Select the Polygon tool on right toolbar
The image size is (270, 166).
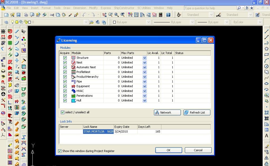(266, 49)
